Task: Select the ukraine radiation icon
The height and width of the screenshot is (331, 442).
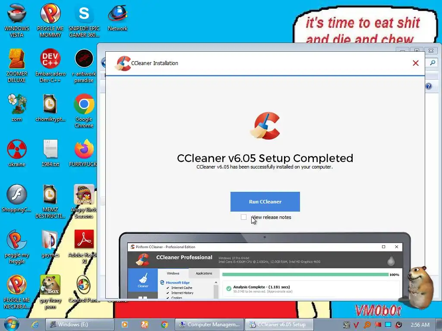Action: [x=17, y=153]
